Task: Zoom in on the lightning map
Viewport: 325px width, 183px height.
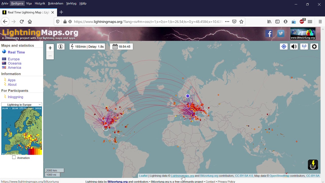Action: 50,48
